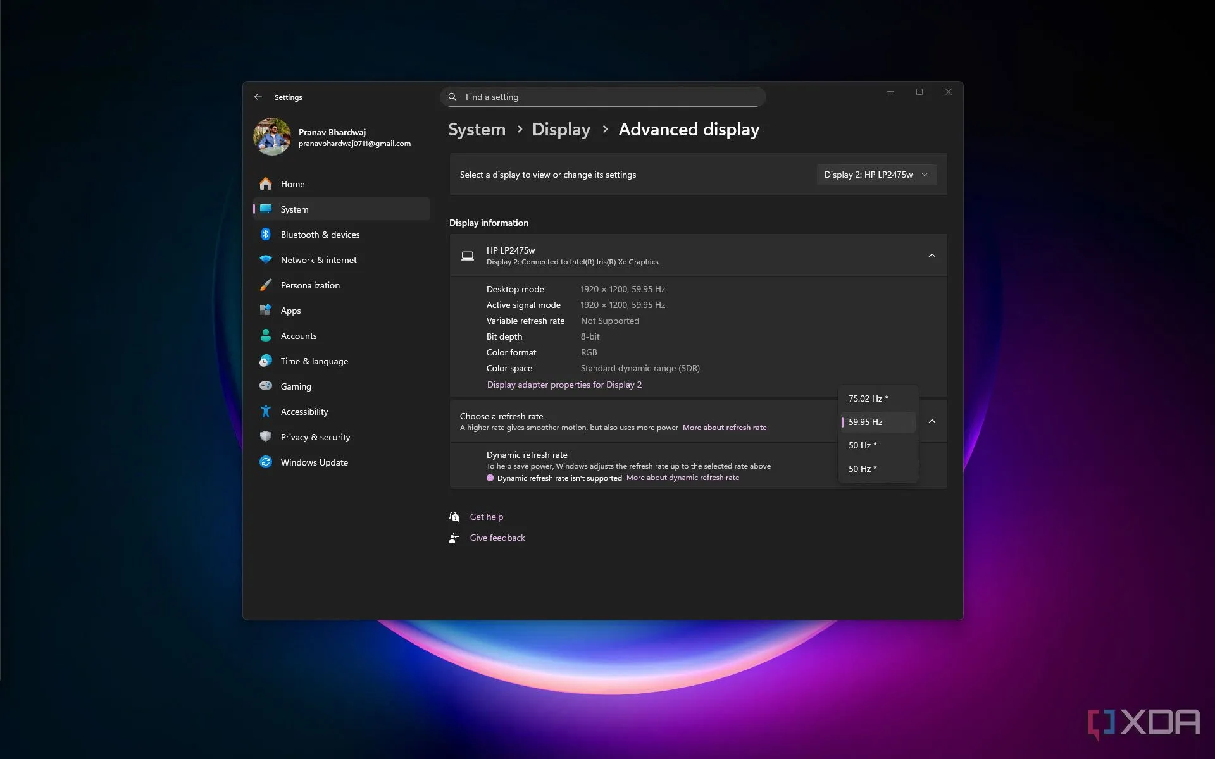Viewport: 1215px width, 759px height.
Task: Click the Time & language label
Action: 315,361
